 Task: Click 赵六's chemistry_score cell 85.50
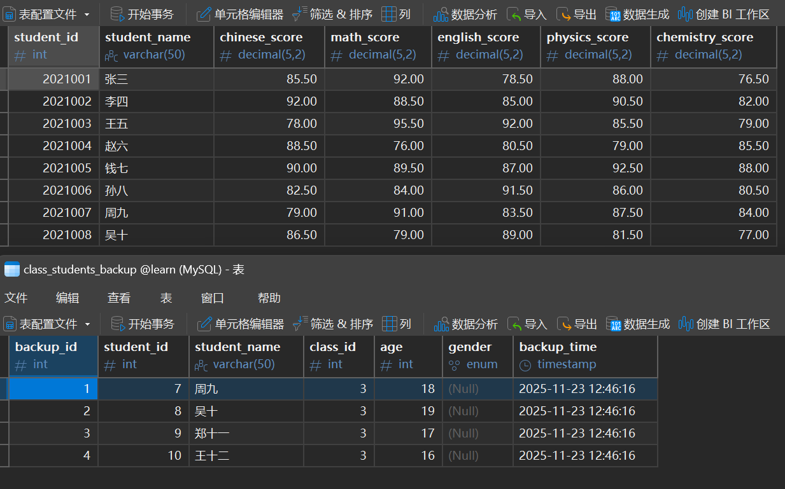point(714,146)
